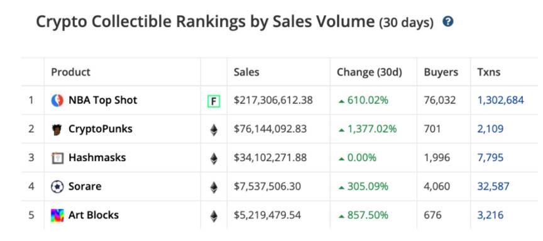The width and height of the screenshot is (543, 241).
Task: Open the 32,587 transactions link for Sorare
Action: click(493, 186)
